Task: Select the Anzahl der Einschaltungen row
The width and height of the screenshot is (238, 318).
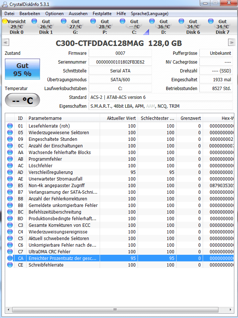Action: (120, 146)
